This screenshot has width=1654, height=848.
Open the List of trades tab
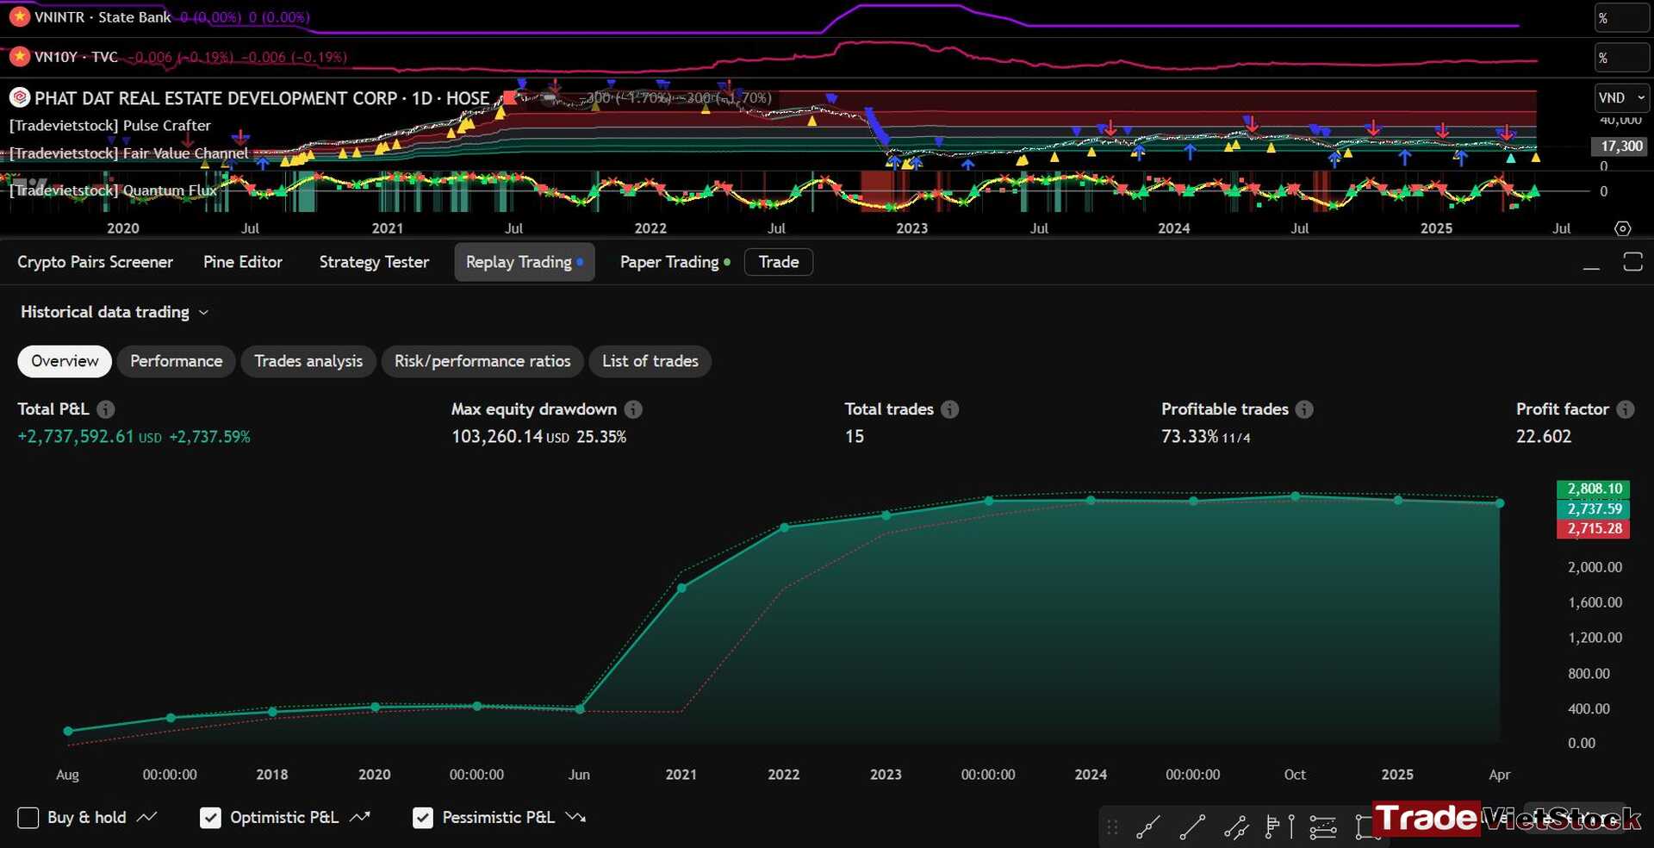point(650,361)
